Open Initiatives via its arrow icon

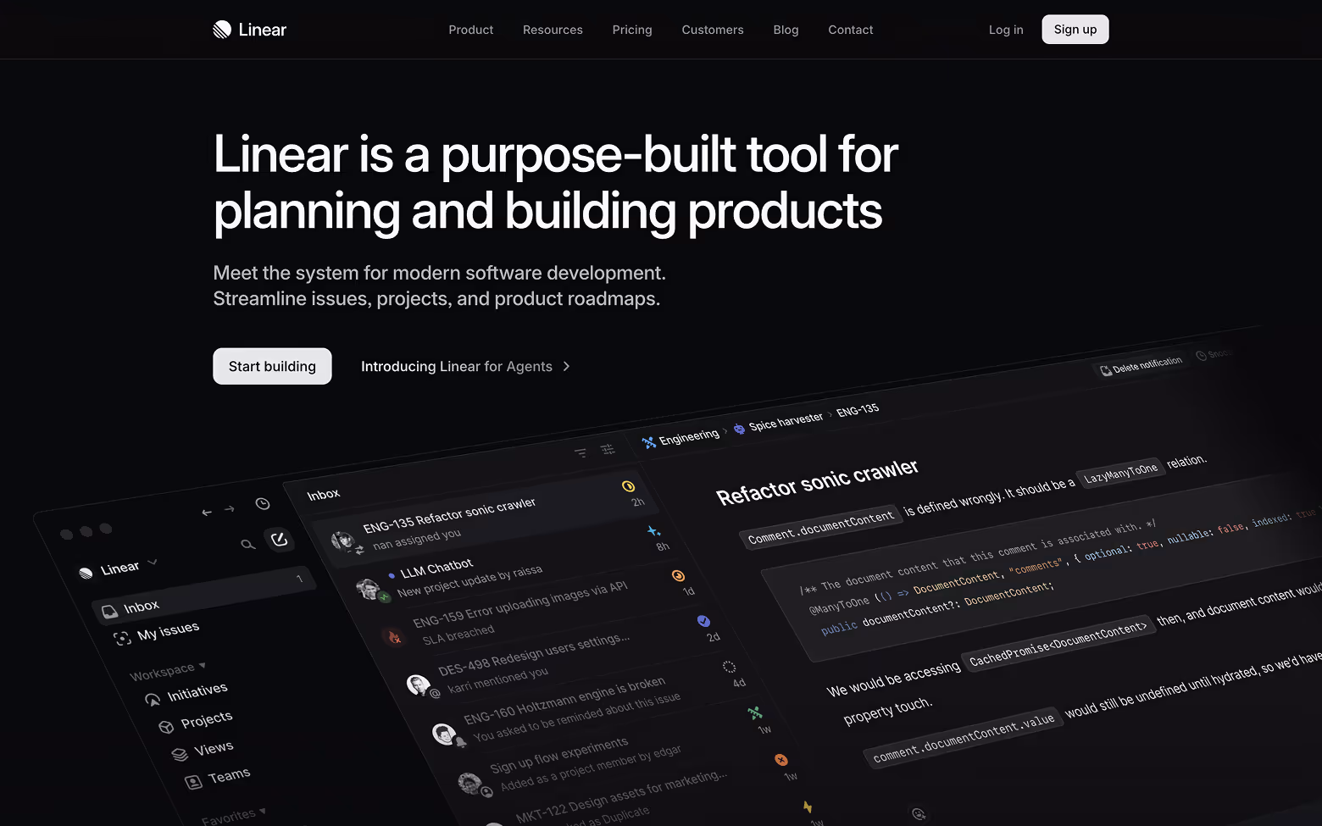coord(153,699)
